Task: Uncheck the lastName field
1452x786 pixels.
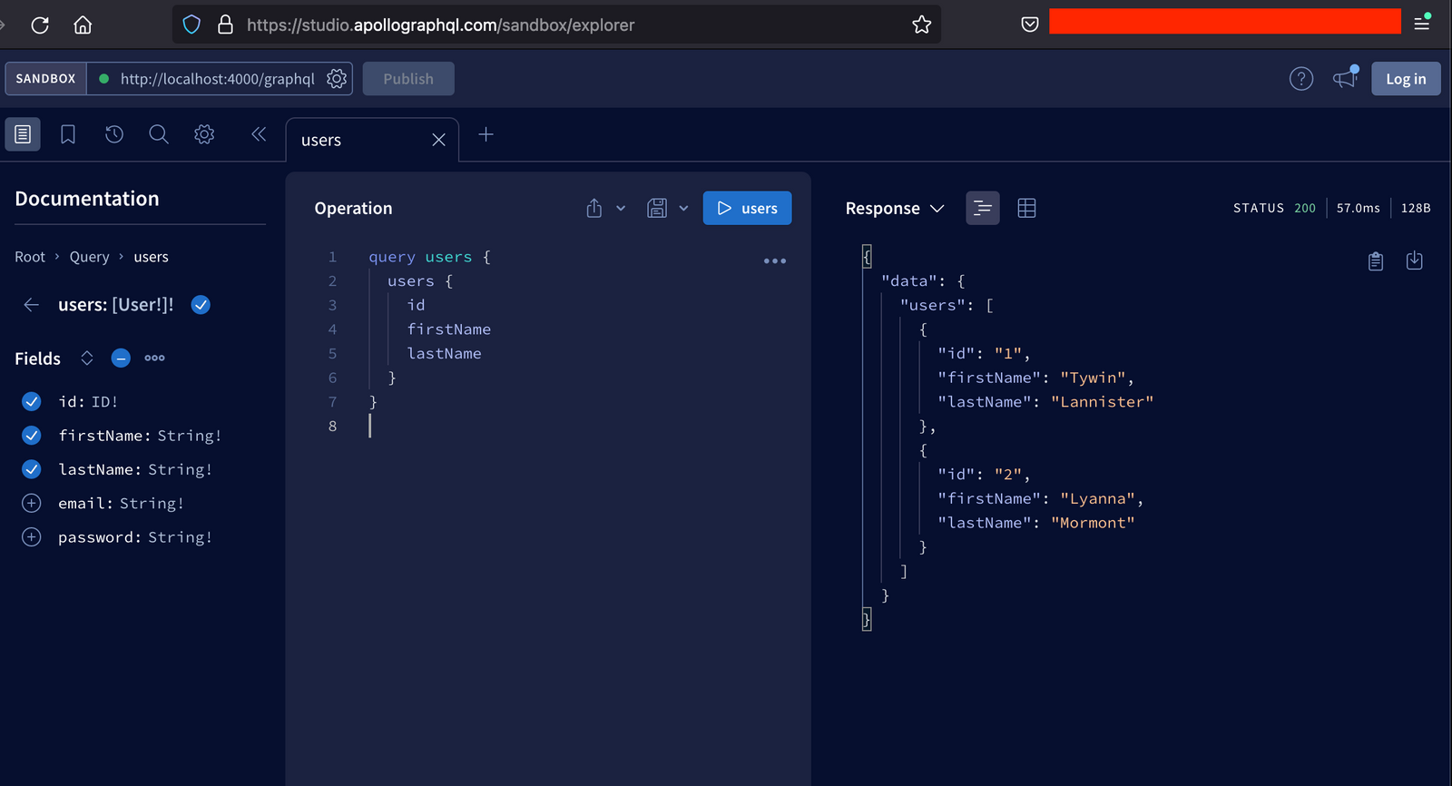Action: coord(32,469)
